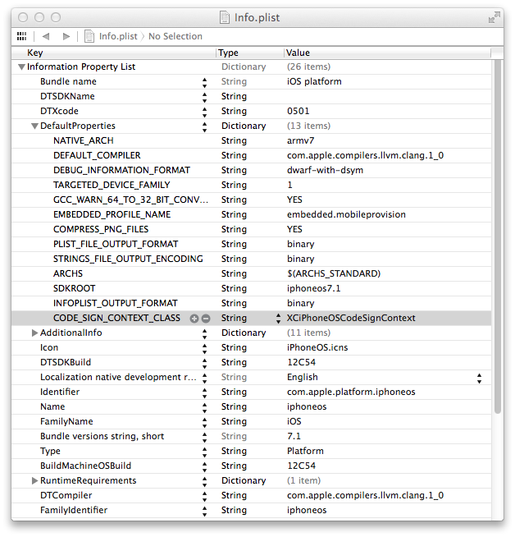Open the key stepper for AdditionalInfo

click(x=204, y=333)
